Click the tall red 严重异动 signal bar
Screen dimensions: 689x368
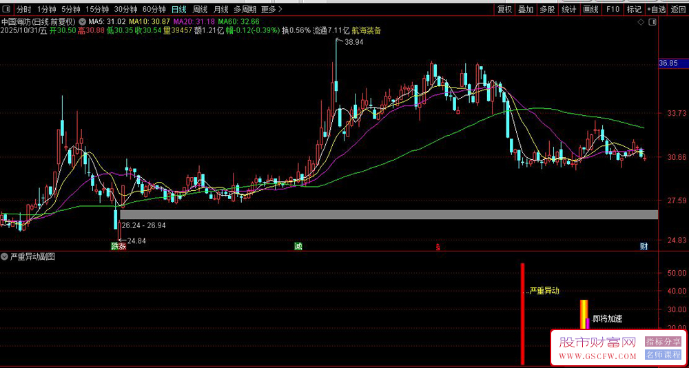coord(522,314)
